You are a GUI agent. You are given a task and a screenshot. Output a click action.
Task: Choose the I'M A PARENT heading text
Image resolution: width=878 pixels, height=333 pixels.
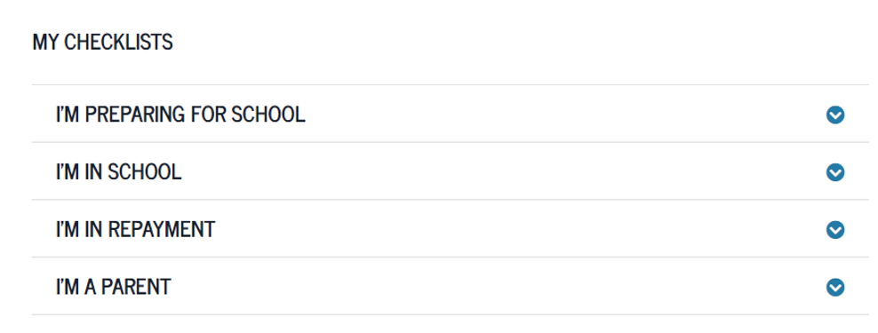(113, 287)
